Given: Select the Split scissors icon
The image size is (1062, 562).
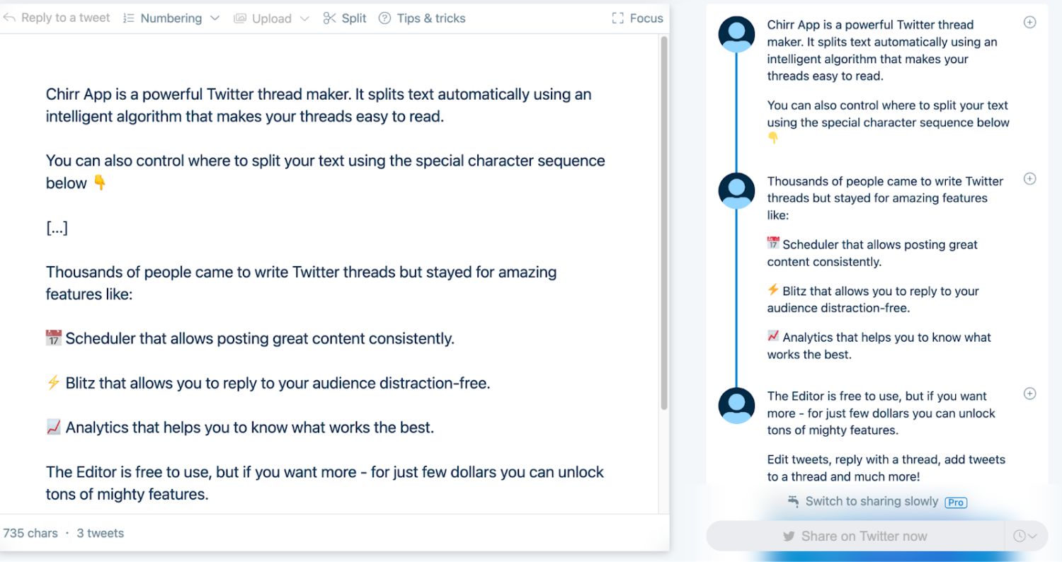Looking at the screenshot, I should (x=330, y=18).
